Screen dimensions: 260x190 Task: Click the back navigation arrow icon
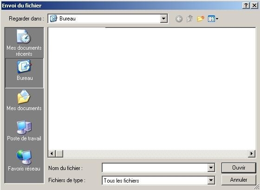pos(179,19)
